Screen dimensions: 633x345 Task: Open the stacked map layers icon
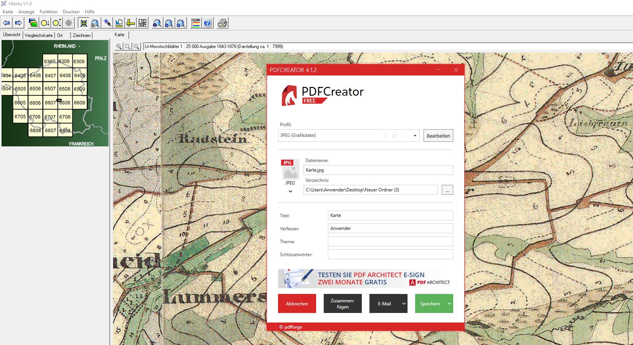[x=33, y=23]
